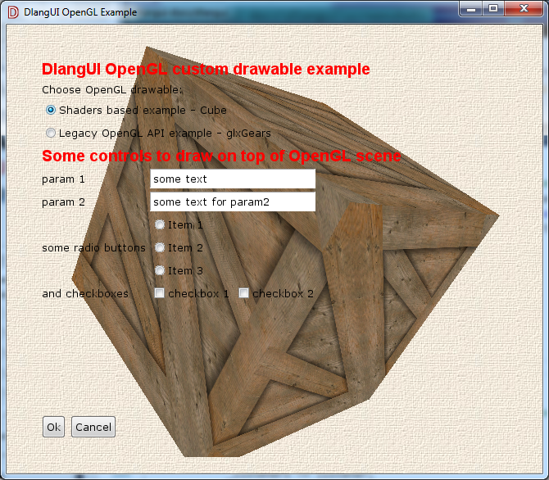Select the Item 1 radio button
The image size is (549, 480).
coord(160,224)
